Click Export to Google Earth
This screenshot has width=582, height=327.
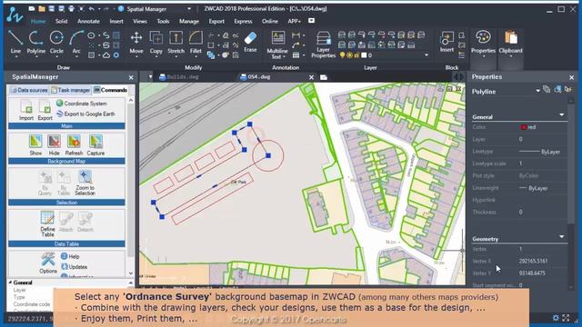click(x=85, y=114)
